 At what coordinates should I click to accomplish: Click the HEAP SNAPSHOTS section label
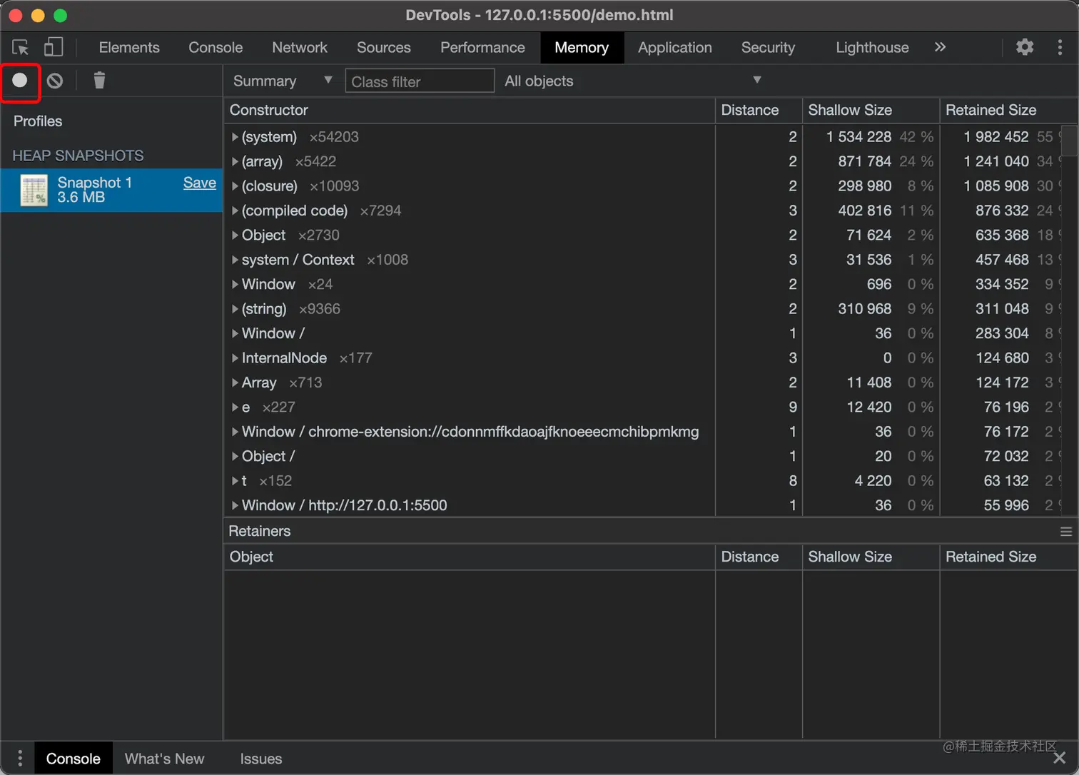(x=78, y=156)
